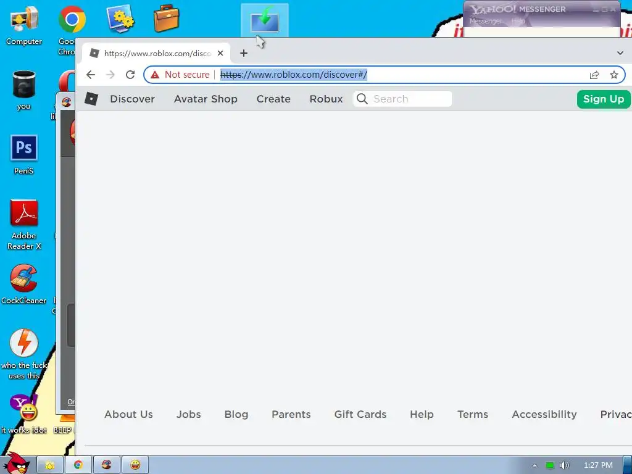The height and width of the screenshot is (474, 632).
Task: Open the Gift Cards footer link
Action: pyautogui.click(x=360, y=414)
